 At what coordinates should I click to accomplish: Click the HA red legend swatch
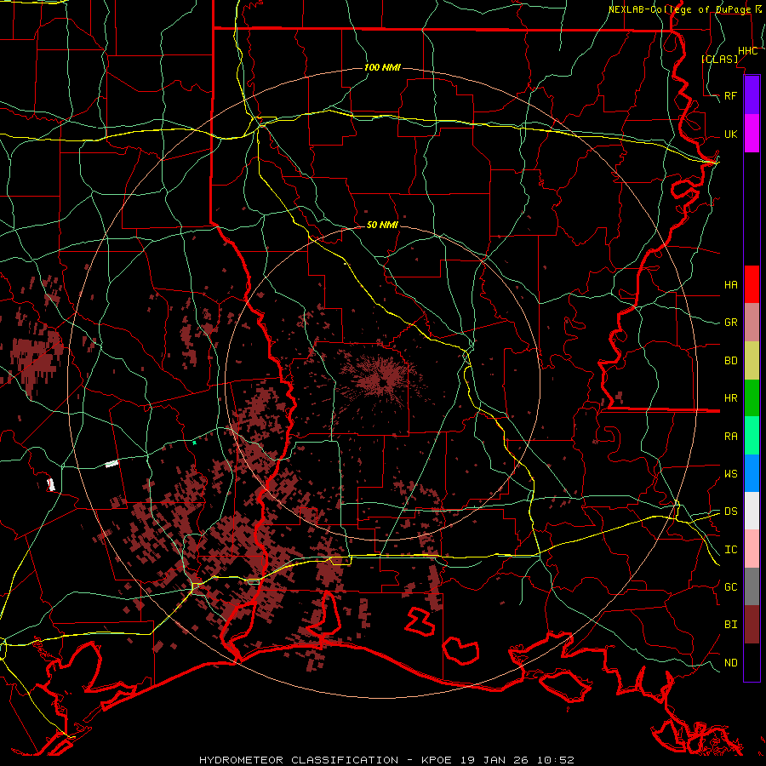tap(752, 284)
